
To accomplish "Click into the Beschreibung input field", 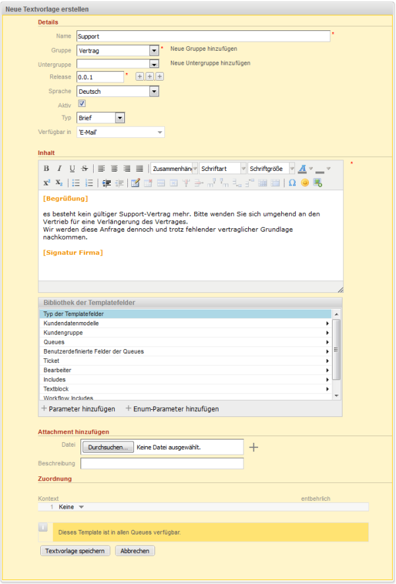I will point(162,464).
